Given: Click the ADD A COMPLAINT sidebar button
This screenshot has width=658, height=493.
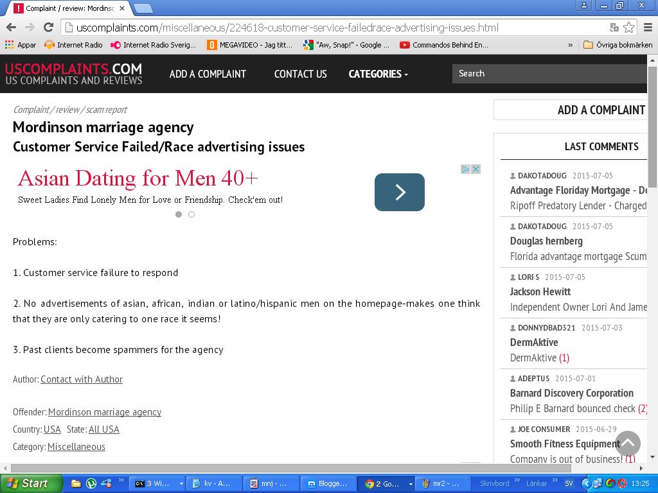Looking at the screenshot, I should click(571, 110).
